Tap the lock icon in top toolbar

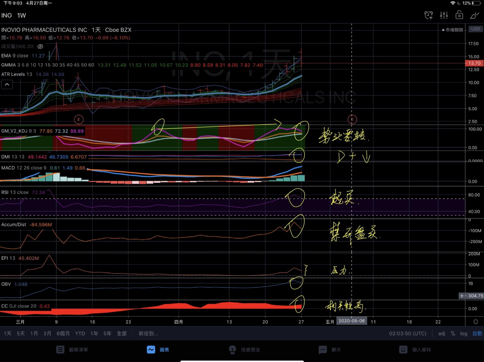tap(459, 15)
